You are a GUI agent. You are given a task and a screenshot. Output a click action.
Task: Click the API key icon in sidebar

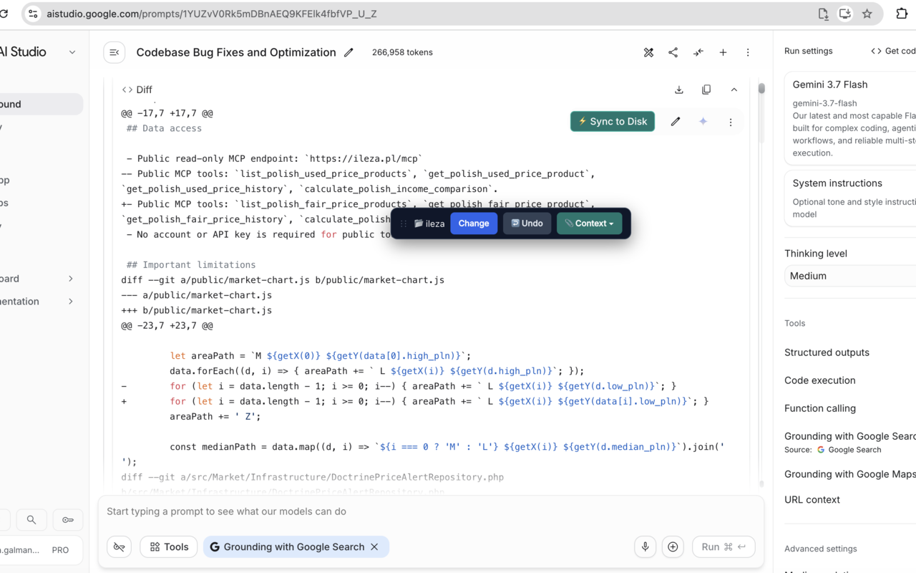68,520
